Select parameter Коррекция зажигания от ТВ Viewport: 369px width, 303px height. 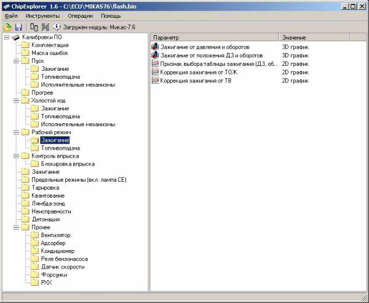196,81
